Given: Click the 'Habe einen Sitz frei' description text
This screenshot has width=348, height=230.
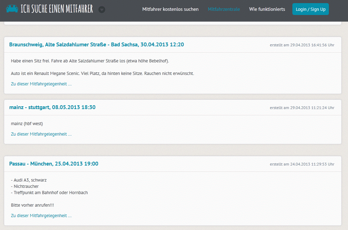Looking at the screenshot, I should tap(90, 61).
